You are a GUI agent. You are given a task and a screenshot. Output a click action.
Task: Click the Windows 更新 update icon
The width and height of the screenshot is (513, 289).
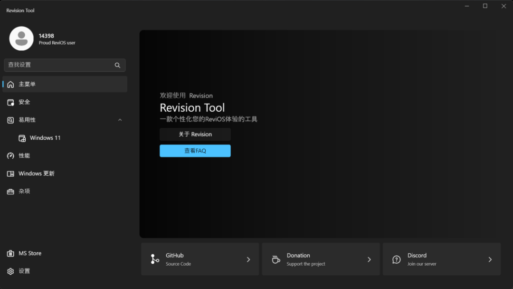click(10, 174)
